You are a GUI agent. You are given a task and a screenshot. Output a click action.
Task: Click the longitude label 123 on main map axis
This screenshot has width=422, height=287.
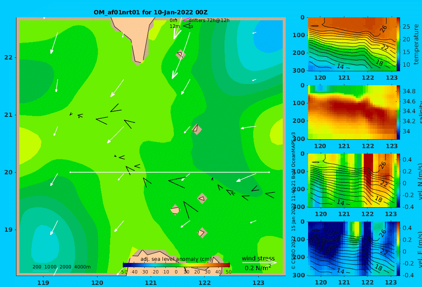258,283
